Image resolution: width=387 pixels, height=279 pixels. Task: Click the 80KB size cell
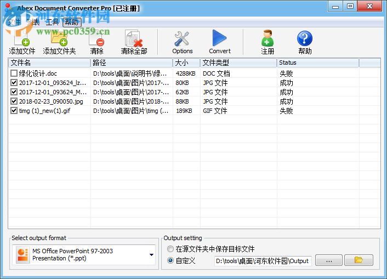coord(182,83)
